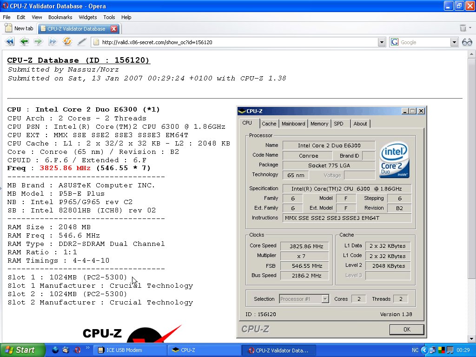Click the FSB 546.55 MHz field

pos(304,266)
